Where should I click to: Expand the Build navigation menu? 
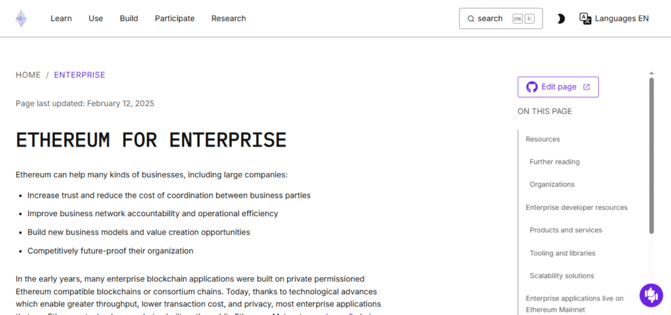129,18
